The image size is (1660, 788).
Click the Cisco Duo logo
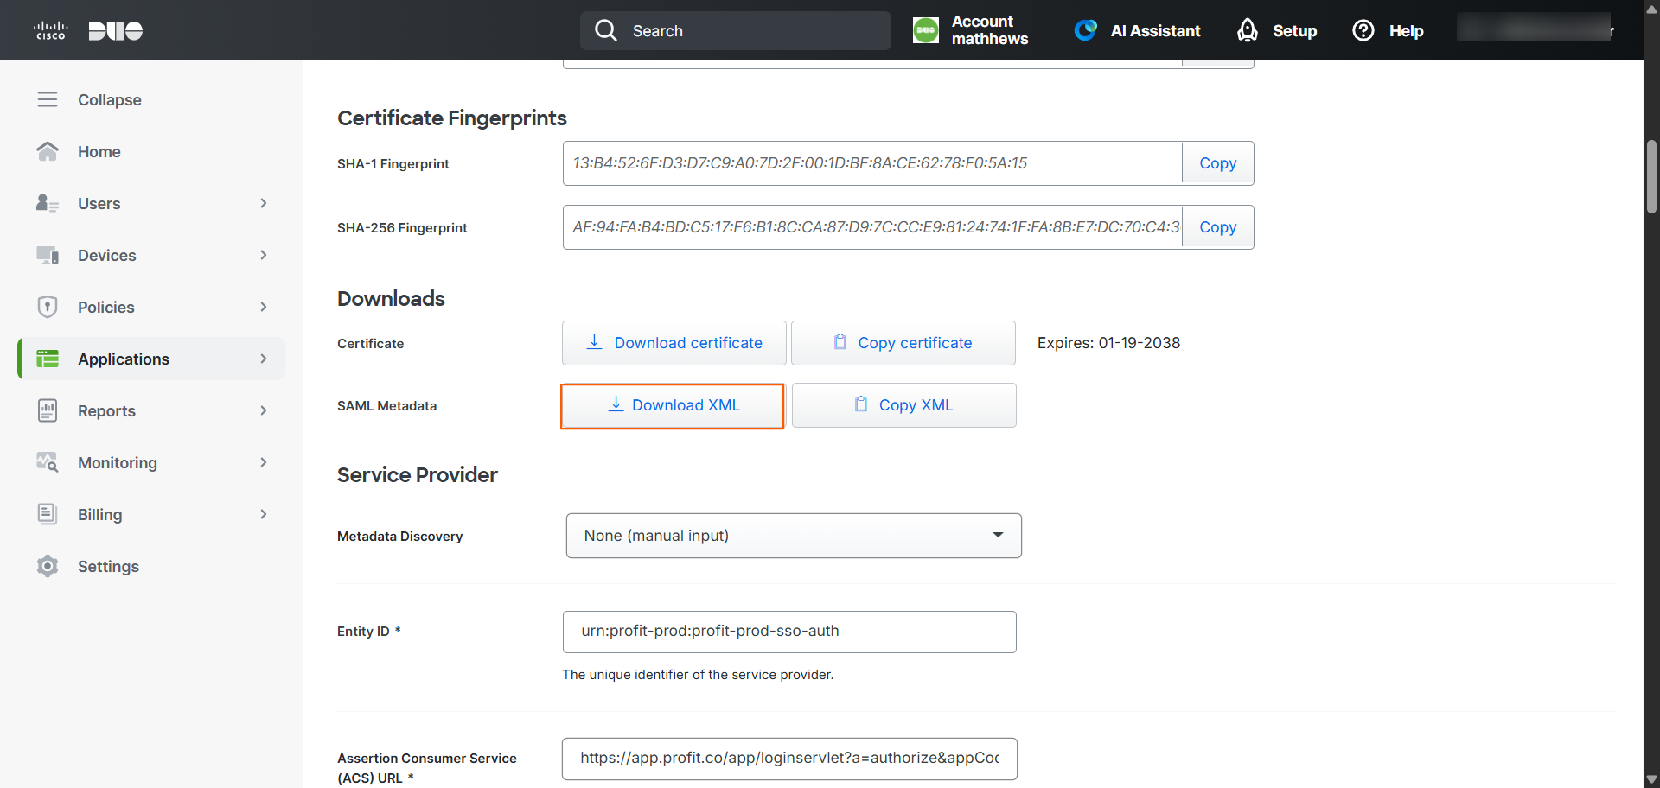point(88,30)
